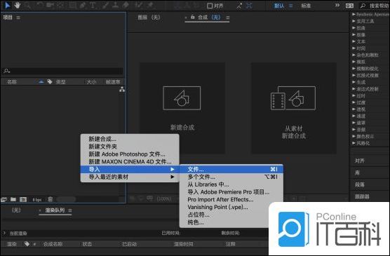Select the Rotation tool

point(40,5)
